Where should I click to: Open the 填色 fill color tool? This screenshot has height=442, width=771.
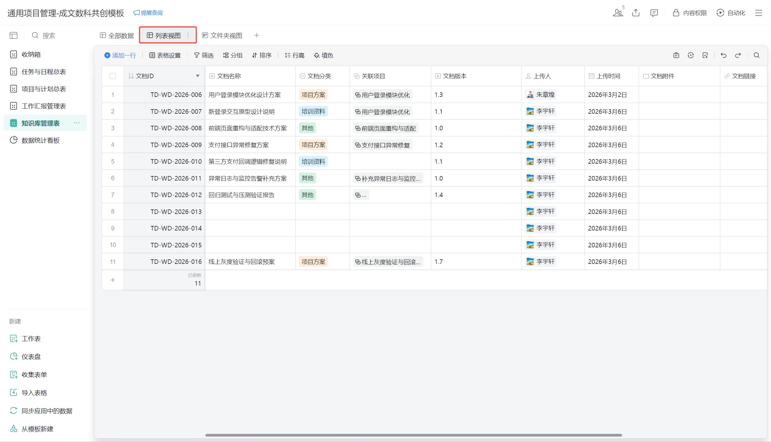tap(323, 55)
